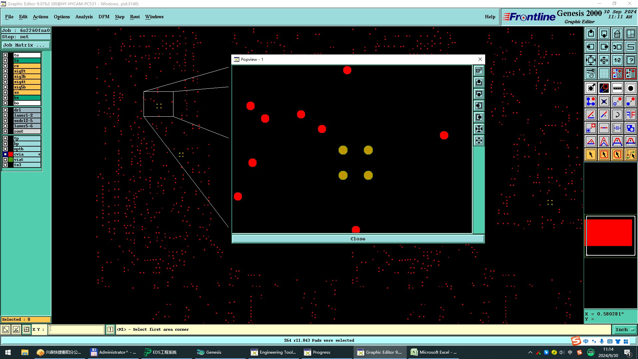Click the pan left icon
The height and width of the screenshot is (359, 638).
tap(591, 47)
